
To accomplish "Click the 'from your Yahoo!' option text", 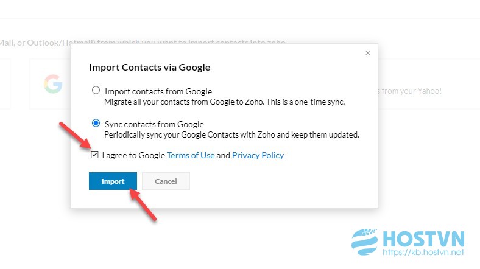I will pyautogui.click(x=409, y=91).
